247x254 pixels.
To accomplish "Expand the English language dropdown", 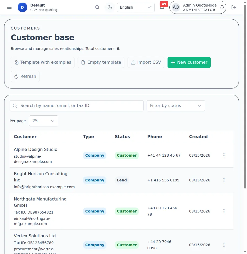I will pyautogui.click(x=136, y=7).
